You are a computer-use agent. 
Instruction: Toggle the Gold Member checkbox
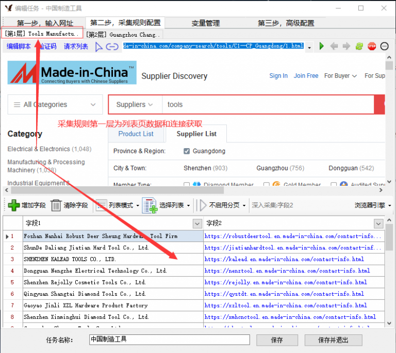click(x=266, y=184)
